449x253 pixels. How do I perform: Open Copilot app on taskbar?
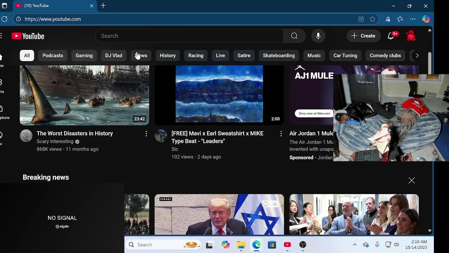(x=226, y=245)
